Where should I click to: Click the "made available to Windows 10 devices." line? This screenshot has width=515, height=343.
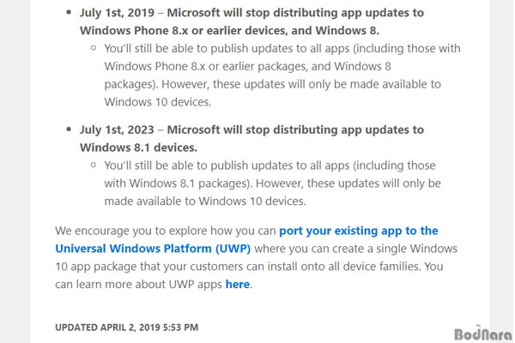click(205, 201)
